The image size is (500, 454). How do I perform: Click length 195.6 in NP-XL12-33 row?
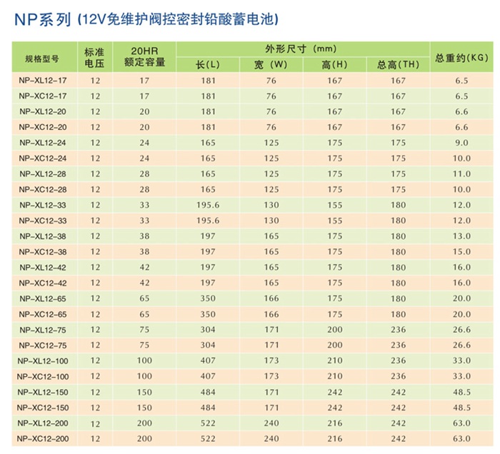tap(208, 205)
